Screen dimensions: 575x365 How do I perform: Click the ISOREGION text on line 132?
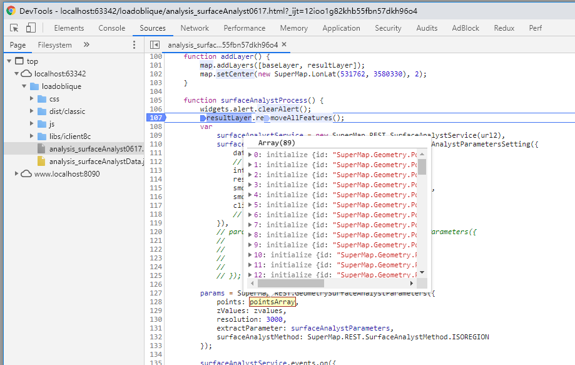click(471, 337)
